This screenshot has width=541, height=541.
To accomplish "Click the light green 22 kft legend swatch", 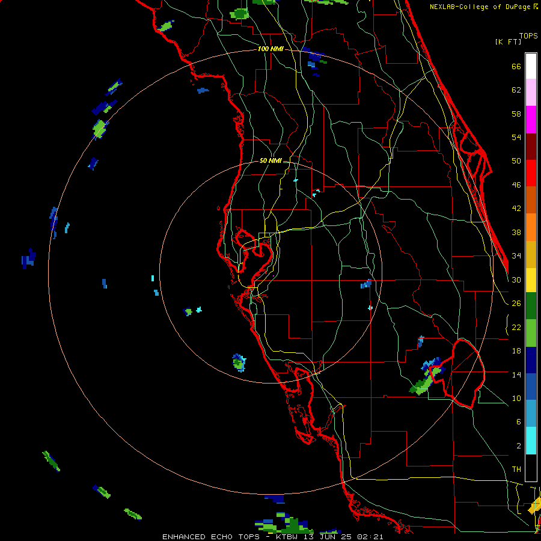I will tap(531, 333).
